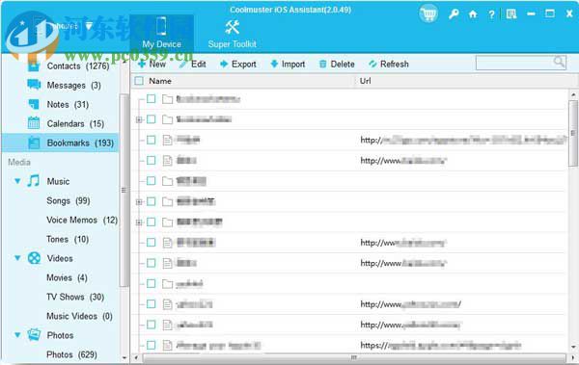Open the Super Toolkit tab

[x=232, y=34]
